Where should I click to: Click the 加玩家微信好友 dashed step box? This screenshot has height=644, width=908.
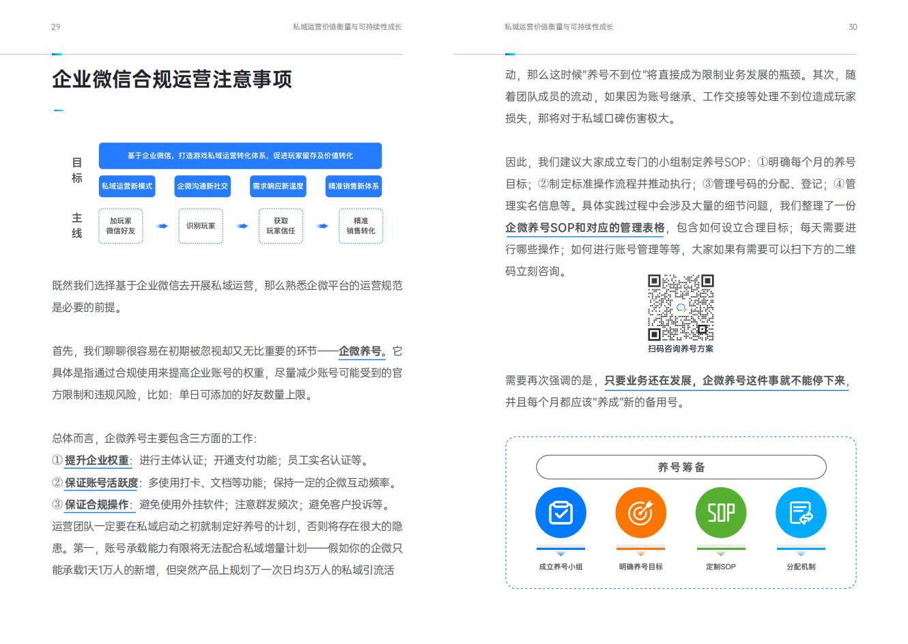click(121, 226)
